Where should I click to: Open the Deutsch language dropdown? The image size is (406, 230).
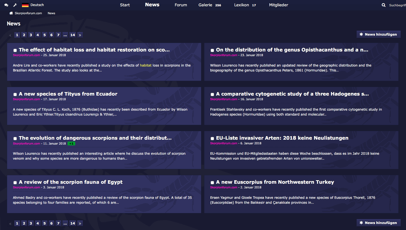click(37, 5)
